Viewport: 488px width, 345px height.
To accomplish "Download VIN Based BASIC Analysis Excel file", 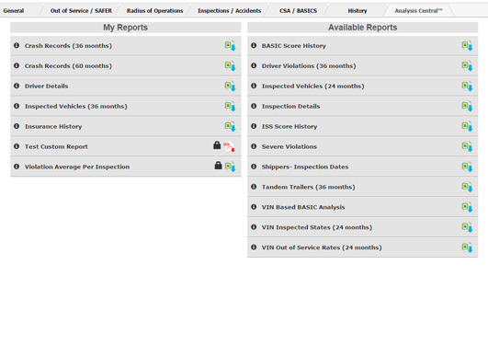I will 467,207.
